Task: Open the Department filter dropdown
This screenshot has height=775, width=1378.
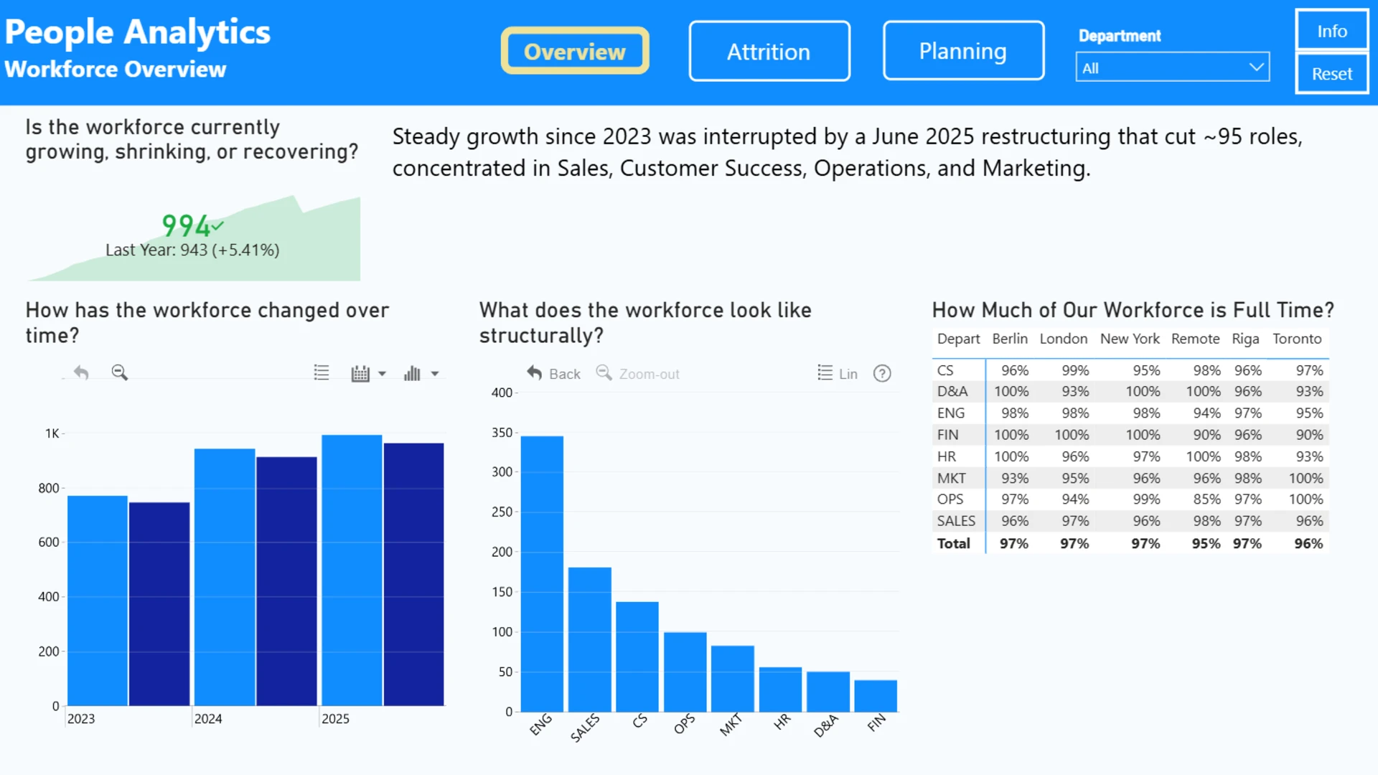Action: pos(1172,67)
